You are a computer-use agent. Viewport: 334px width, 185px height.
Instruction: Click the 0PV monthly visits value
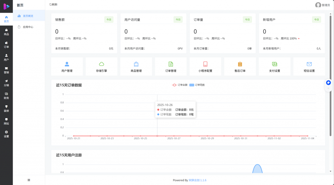pyautogui.click(x=180, y=49)
